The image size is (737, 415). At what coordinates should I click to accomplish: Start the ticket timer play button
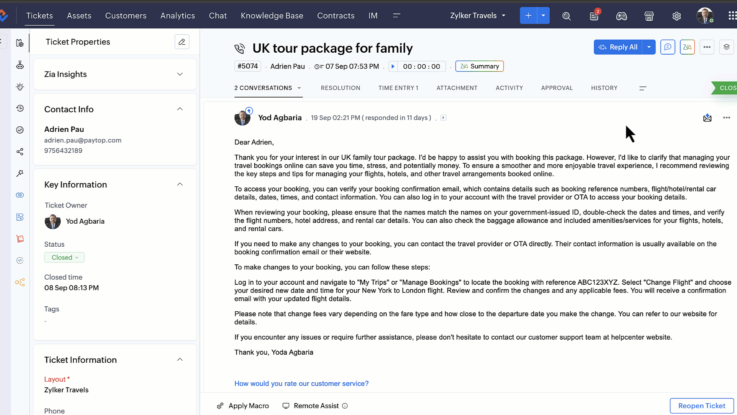[x=393, y=66]
